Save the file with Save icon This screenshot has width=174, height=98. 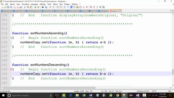pos(8,7)
